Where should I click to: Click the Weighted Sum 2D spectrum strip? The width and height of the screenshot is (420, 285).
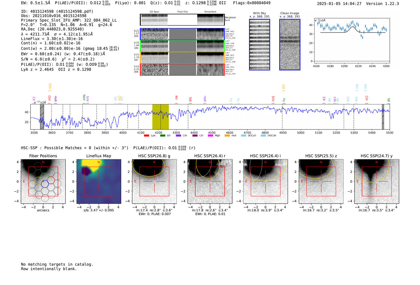pyautogui.click(x=182, y=20)
